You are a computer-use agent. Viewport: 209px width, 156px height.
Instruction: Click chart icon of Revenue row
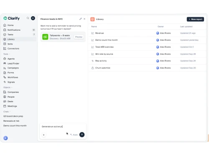point(93,33)
